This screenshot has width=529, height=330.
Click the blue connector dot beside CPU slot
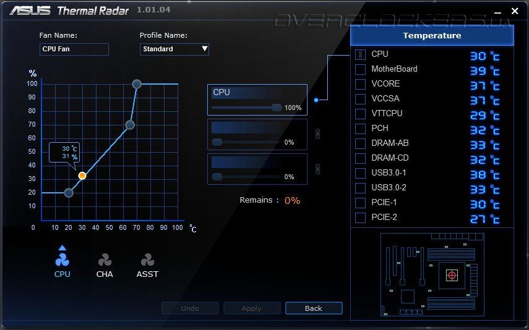pos(316,100)
